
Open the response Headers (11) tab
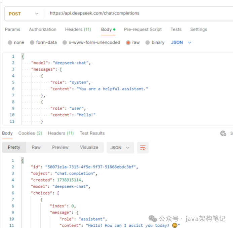click(x=61, y=133)
